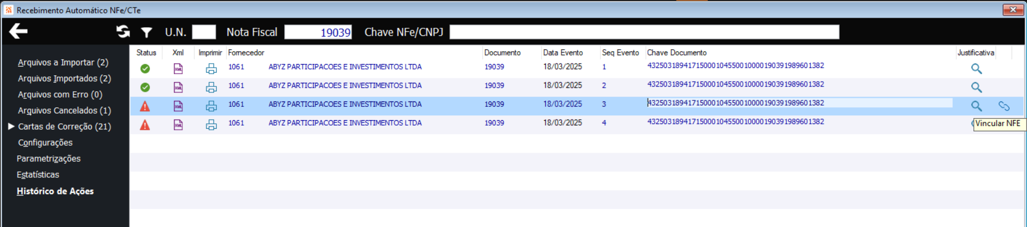This screenshot has height=227, width=1027.
Task: View justificativa magnifier for Seq Evento 1
Action: click(x=977, y=68)
